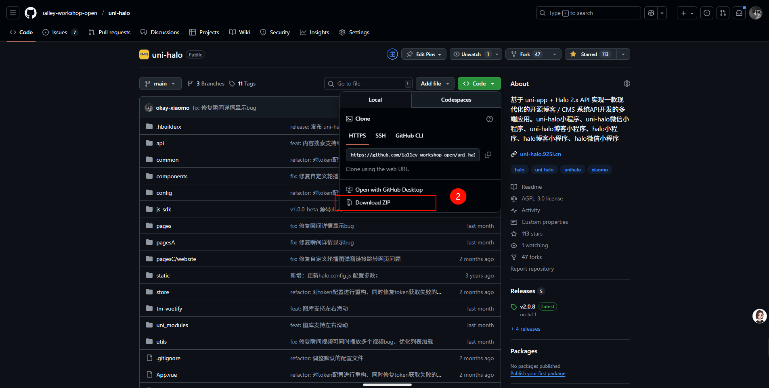
Task: View your issues icon in header
Action: pos(707,13)
